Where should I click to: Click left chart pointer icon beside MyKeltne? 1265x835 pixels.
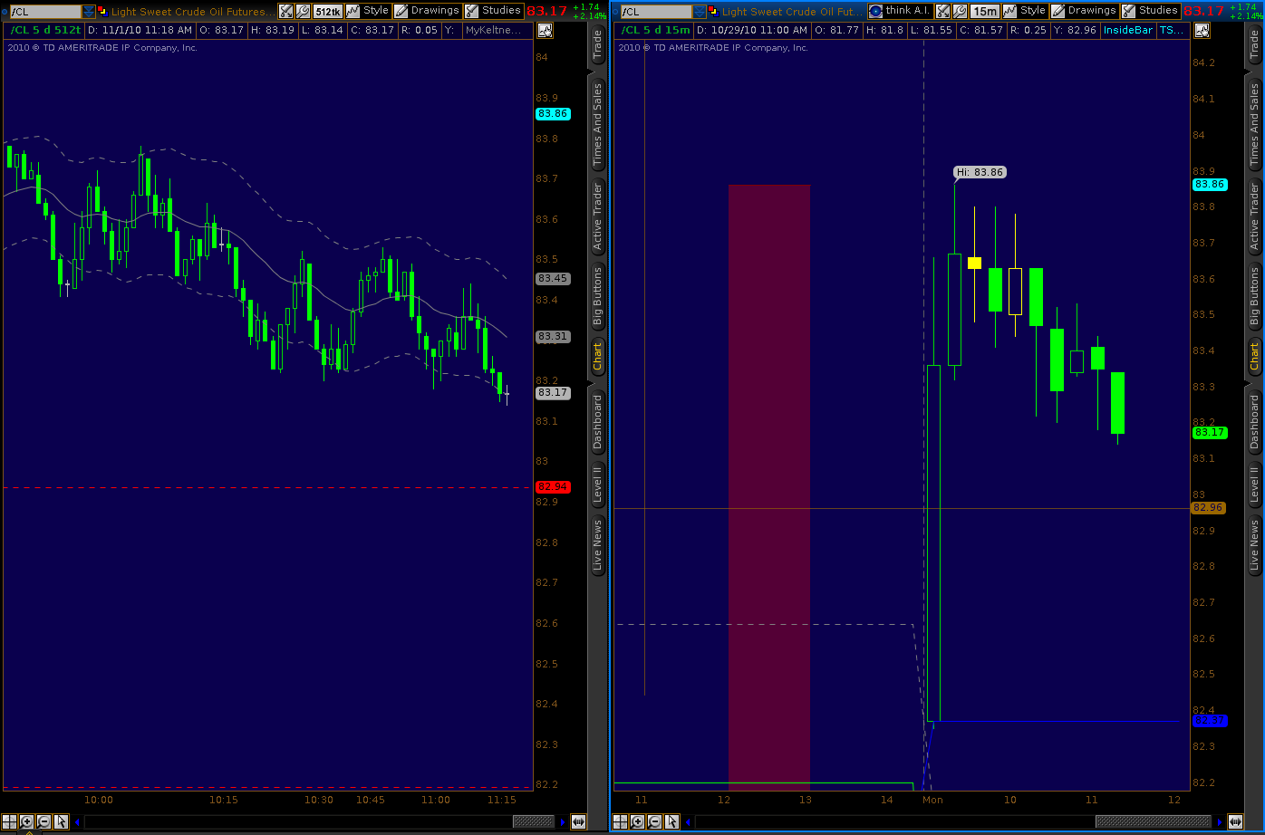point(545,30)
